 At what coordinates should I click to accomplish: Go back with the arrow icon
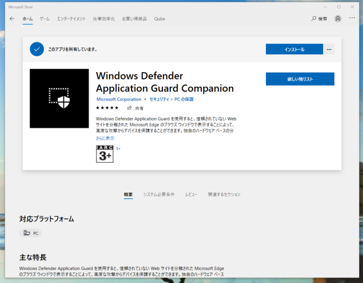tap(12, 18)
